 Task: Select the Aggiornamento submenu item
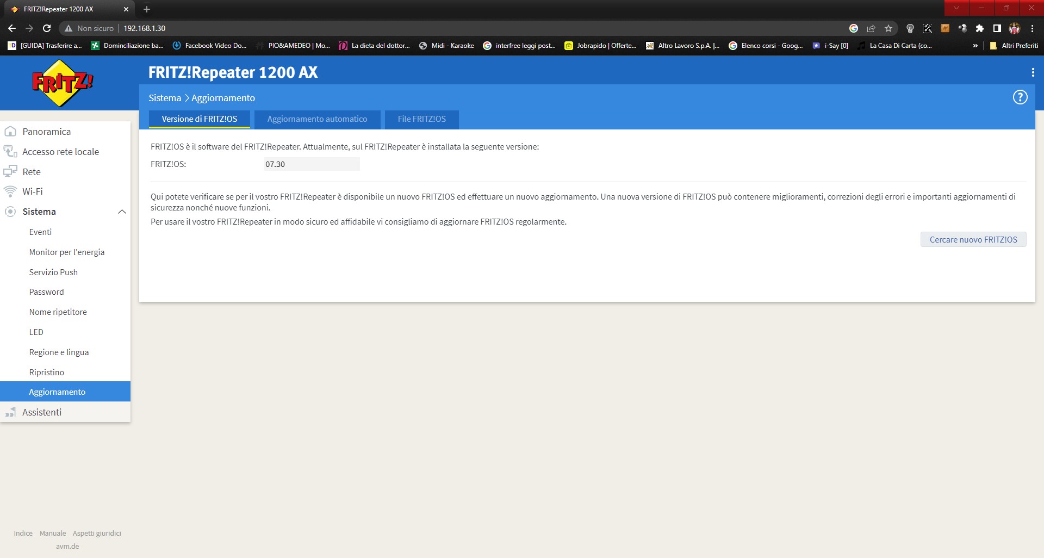coord(65,392)
